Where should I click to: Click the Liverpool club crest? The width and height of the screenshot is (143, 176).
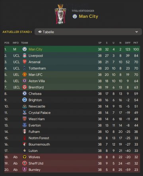[25, 56]
